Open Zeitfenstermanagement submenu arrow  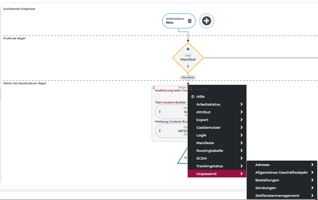click(x=312, y=196)
